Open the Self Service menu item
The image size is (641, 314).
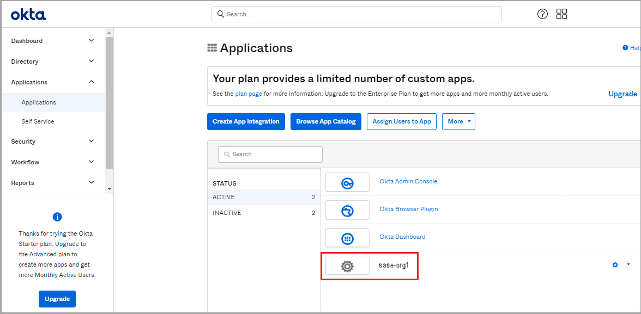tap(39, 121)
